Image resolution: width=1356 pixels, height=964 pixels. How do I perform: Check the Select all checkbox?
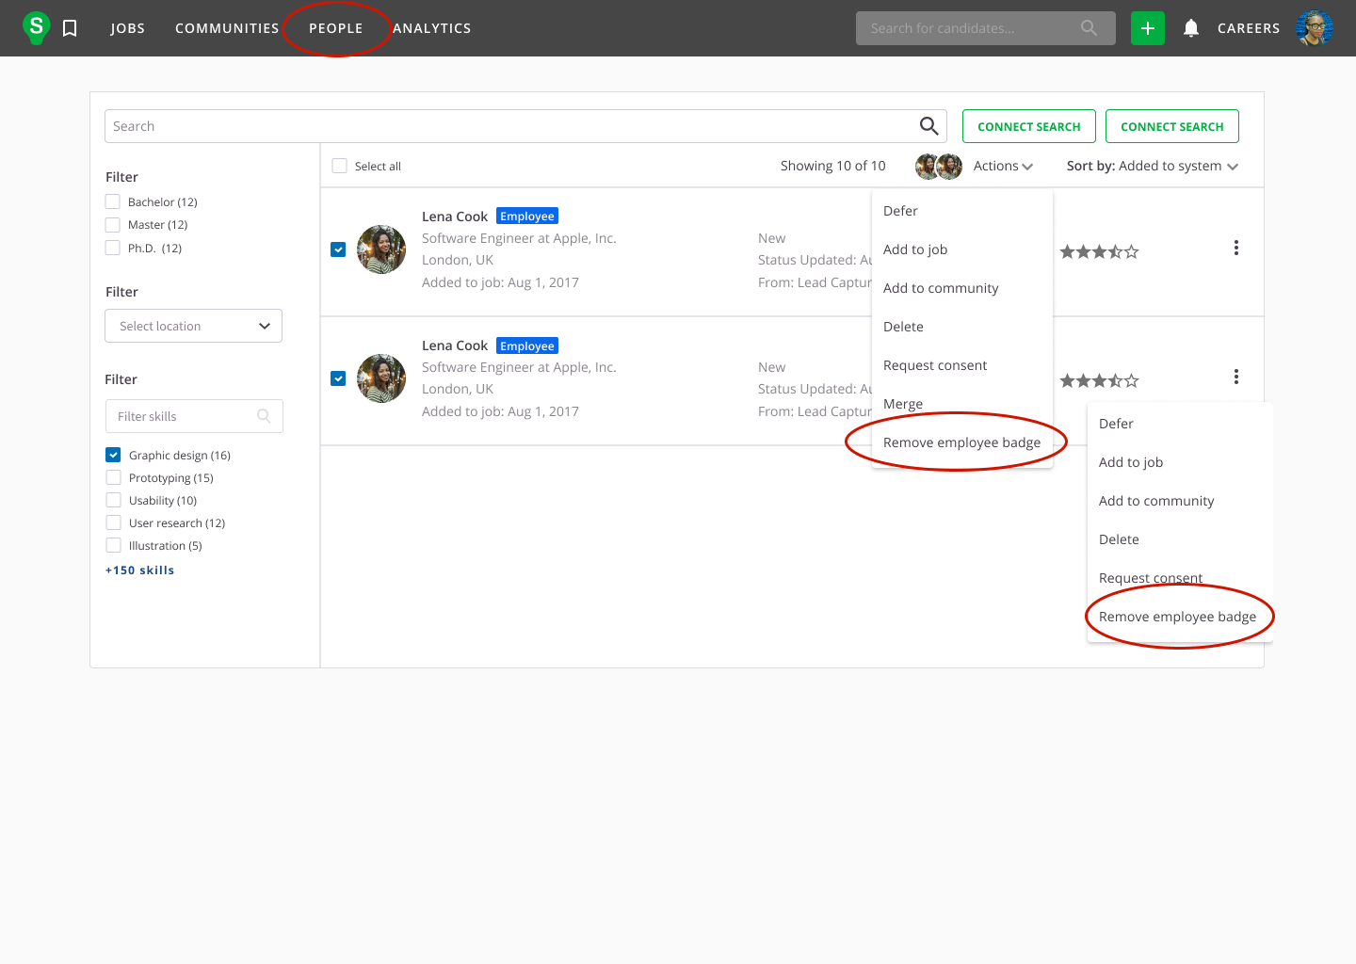tap(340, 166)
